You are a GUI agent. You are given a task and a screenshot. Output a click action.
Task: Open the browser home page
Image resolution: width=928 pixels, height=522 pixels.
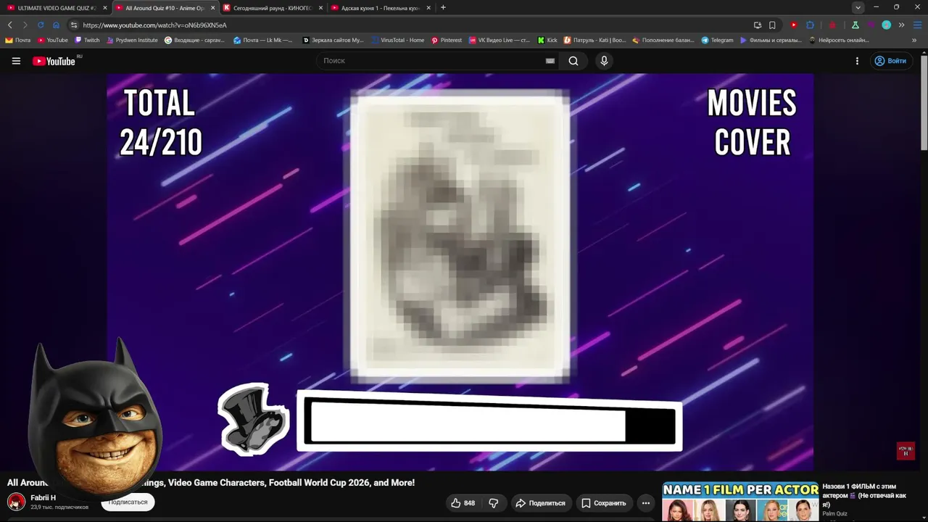click(x=56, y=25)
